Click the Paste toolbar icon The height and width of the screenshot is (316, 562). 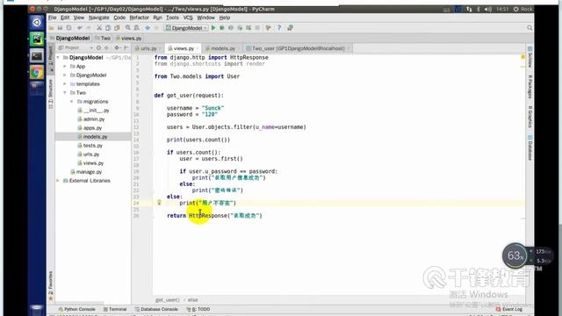pyautogui.click(x=117, y=28)
